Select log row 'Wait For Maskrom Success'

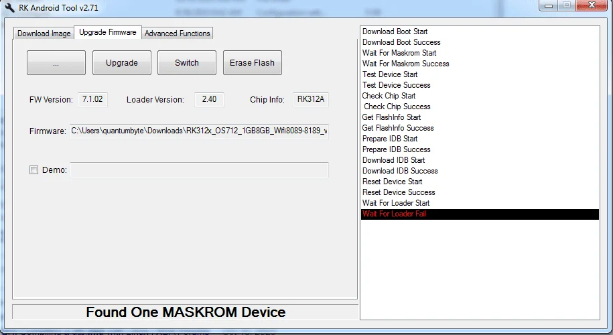[480, 64]
